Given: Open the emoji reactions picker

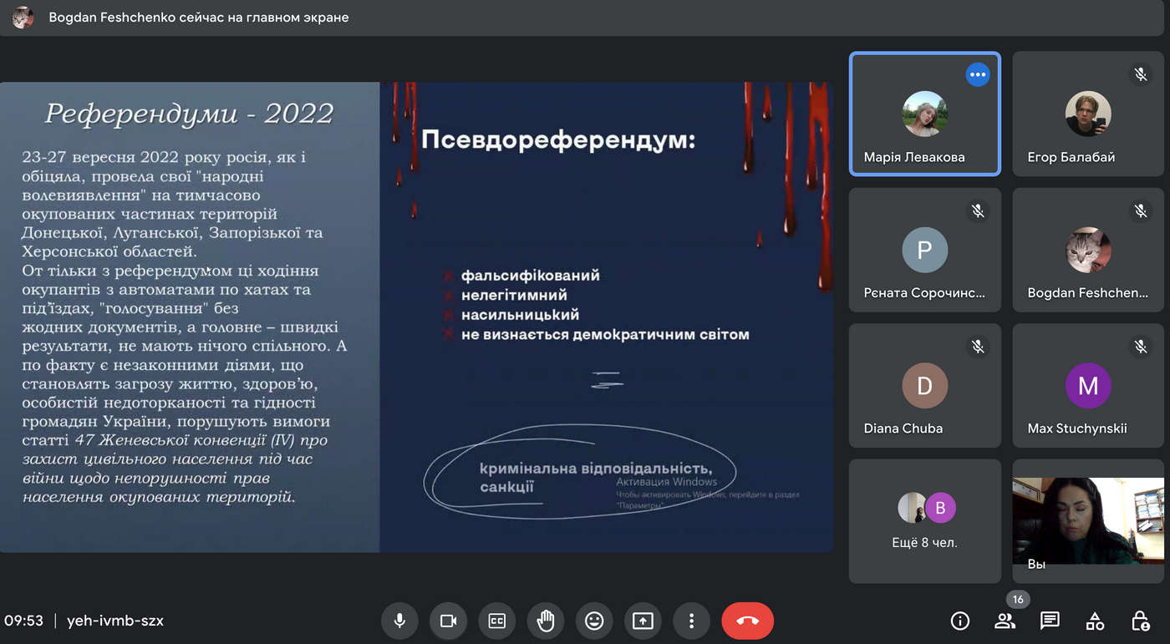Looking at the screenshot, I should pos(594,621).
